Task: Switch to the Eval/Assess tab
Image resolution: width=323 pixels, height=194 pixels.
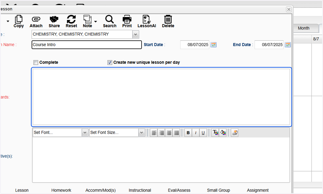Action: click(x=179, y=190)
